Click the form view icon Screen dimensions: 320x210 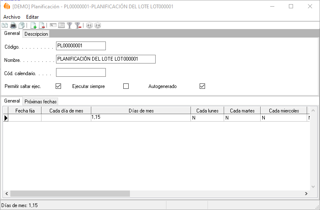click(x=61, y=25)
